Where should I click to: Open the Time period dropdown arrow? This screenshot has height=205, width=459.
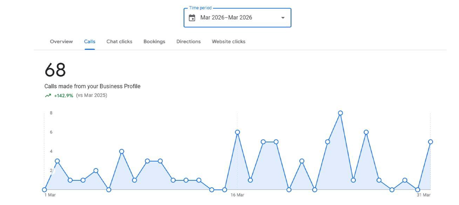pos(283,18)
